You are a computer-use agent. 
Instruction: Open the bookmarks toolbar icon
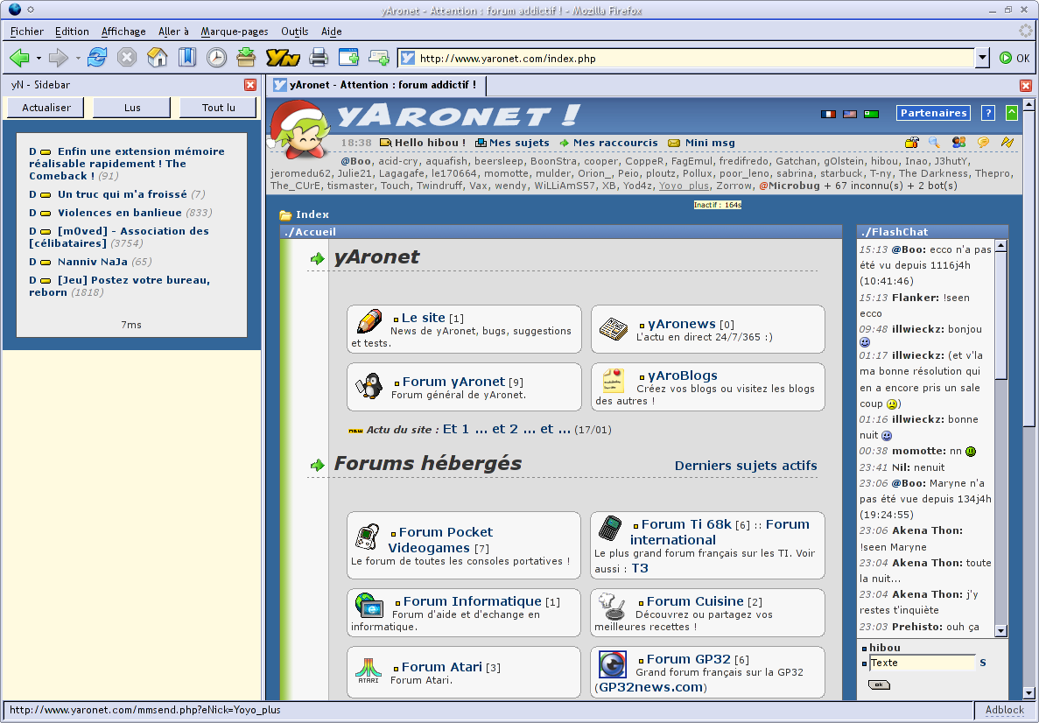click(x=186, y=58)
